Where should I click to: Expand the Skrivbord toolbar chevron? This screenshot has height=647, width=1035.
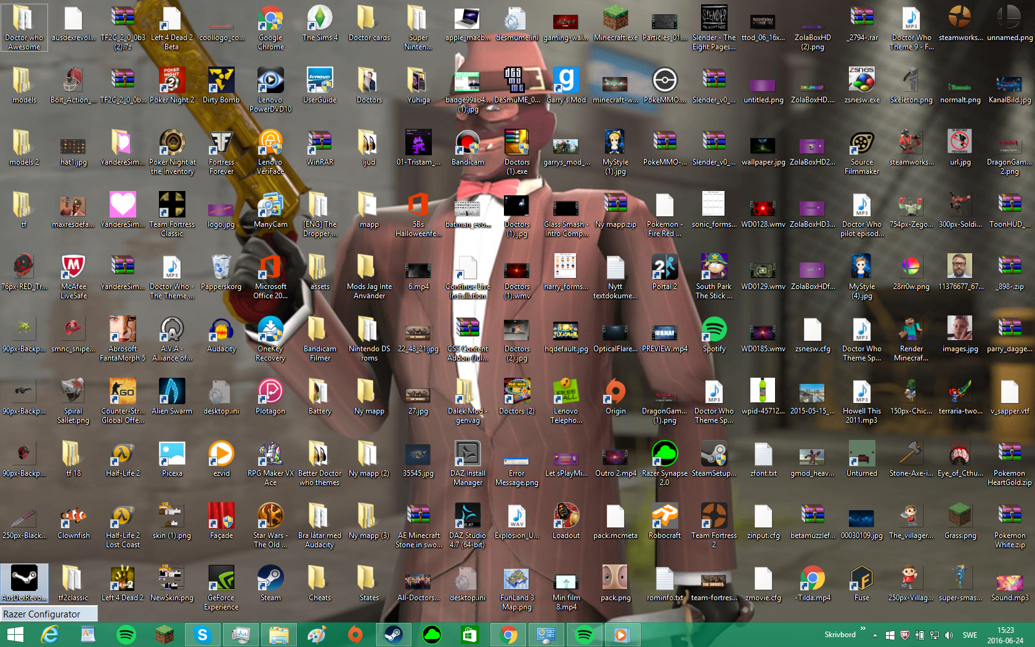click(862, 629)
